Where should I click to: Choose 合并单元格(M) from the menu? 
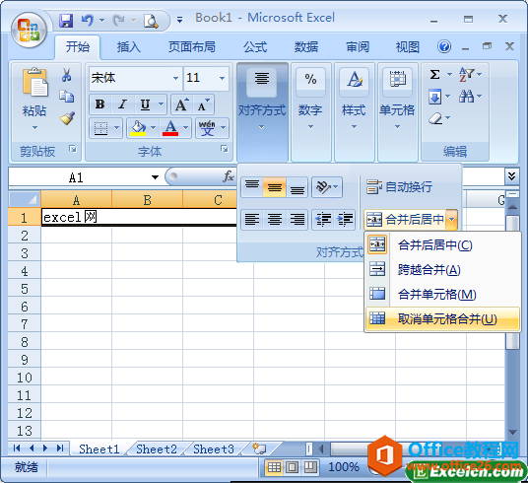442,295
